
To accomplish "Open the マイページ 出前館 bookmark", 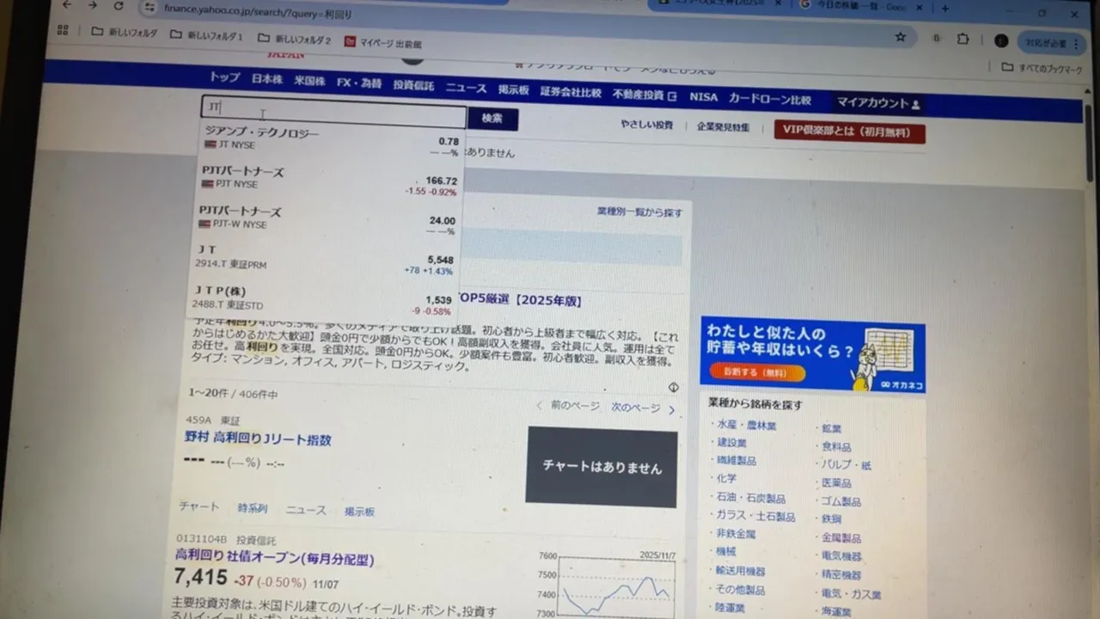I will point(383,42).
